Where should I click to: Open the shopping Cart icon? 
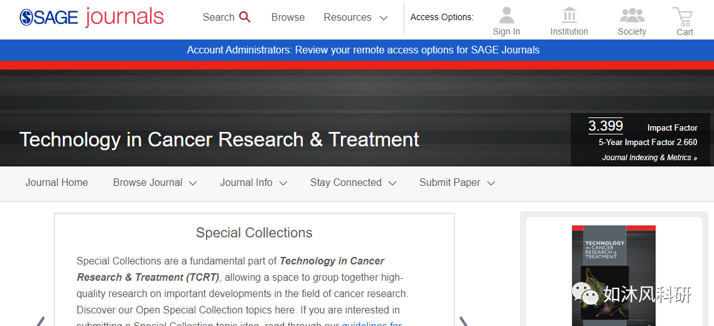coord(683,16)
